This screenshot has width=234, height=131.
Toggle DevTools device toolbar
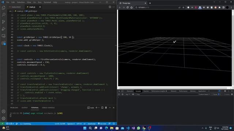coord(122,91)
